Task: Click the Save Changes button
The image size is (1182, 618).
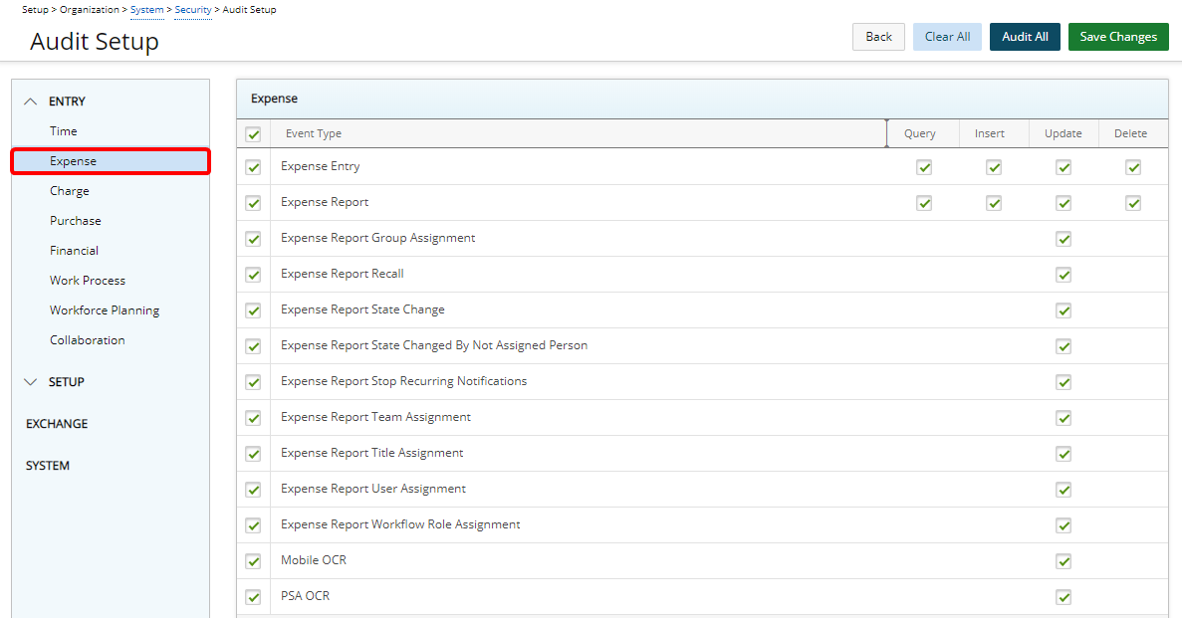Action: 1118,37
